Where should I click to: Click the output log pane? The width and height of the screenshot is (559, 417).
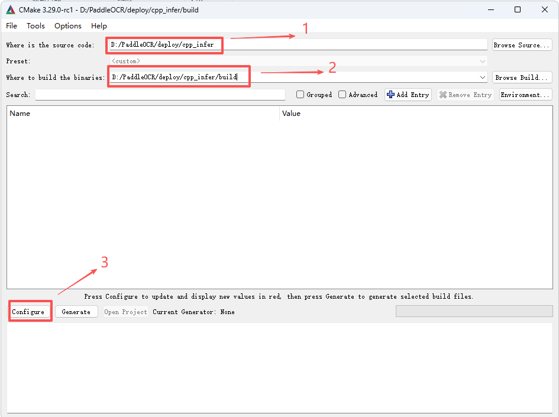280,368
